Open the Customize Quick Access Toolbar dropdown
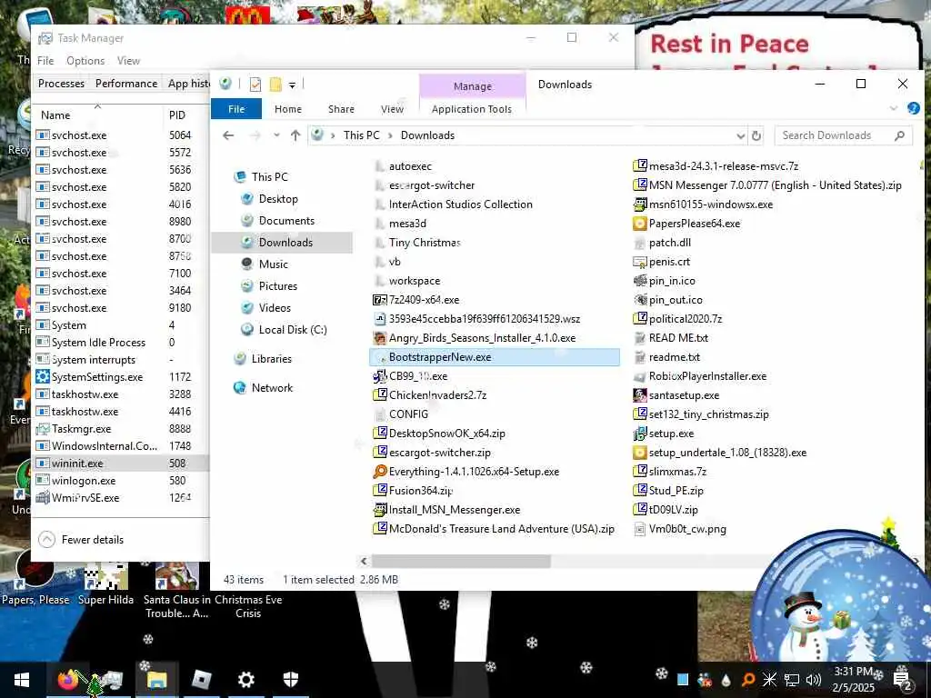 pos(292,85)
